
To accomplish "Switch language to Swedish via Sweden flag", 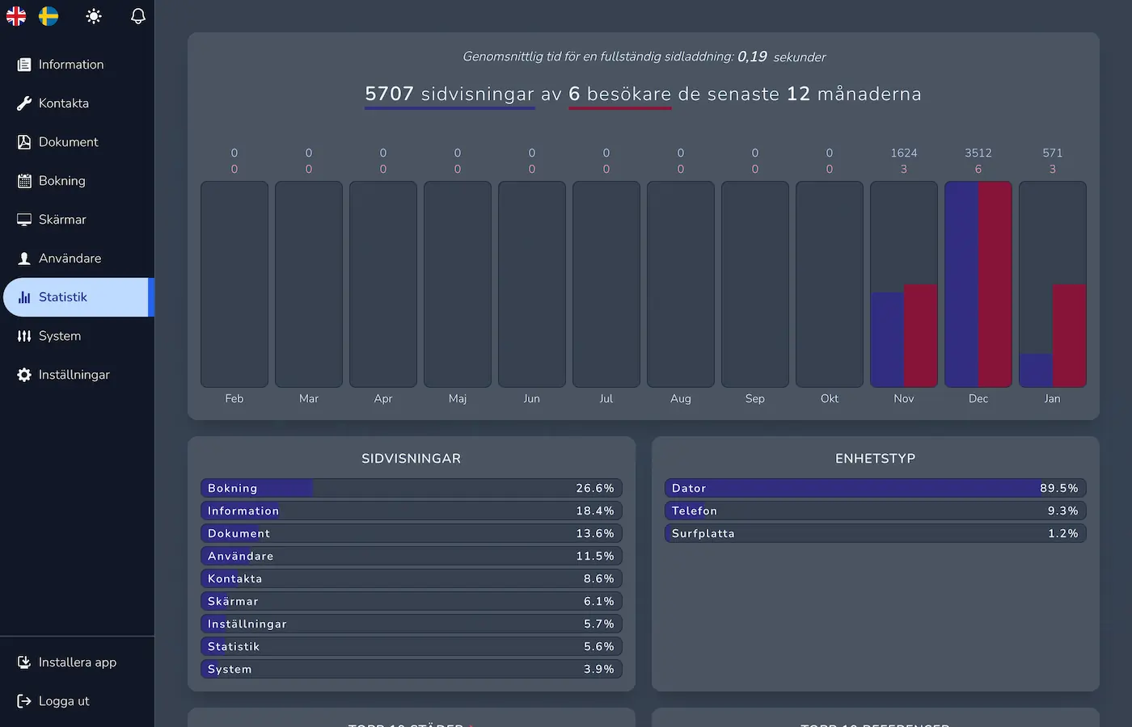I will (49, 16).
